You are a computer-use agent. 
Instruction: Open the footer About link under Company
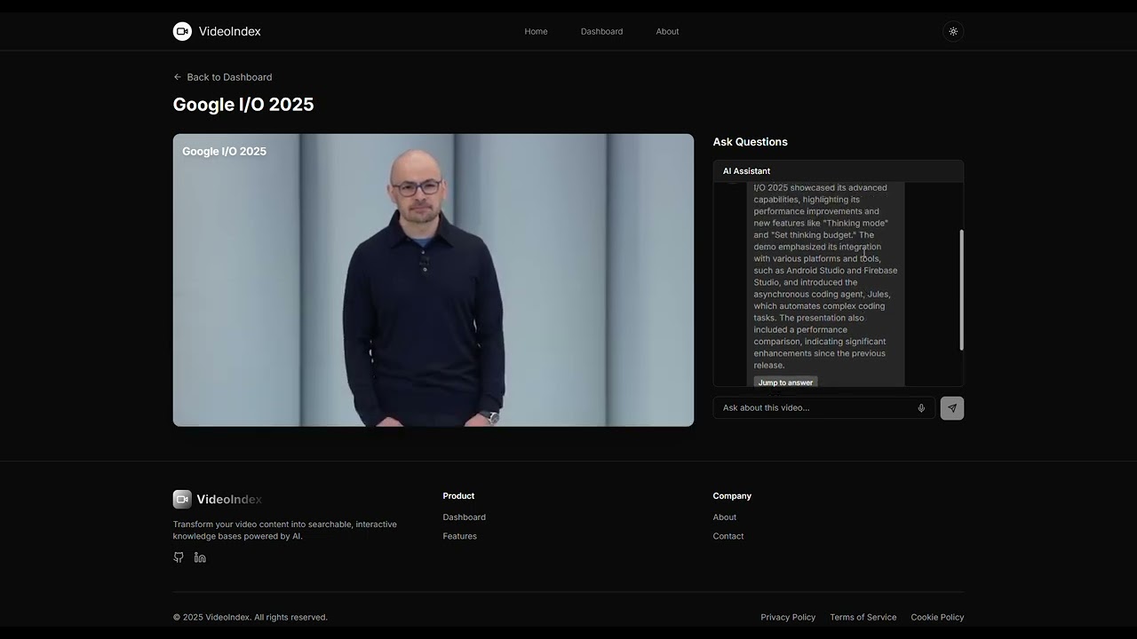point(725,517)
